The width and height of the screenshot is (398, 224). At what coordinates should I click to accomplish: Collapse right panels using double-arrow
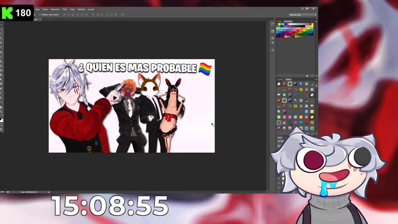point(317,19)
